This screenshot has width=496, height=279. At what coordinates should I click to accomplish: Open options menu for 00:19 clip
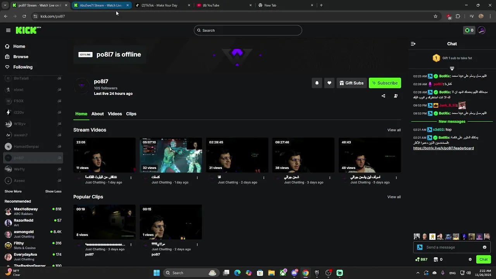(131, 245)
